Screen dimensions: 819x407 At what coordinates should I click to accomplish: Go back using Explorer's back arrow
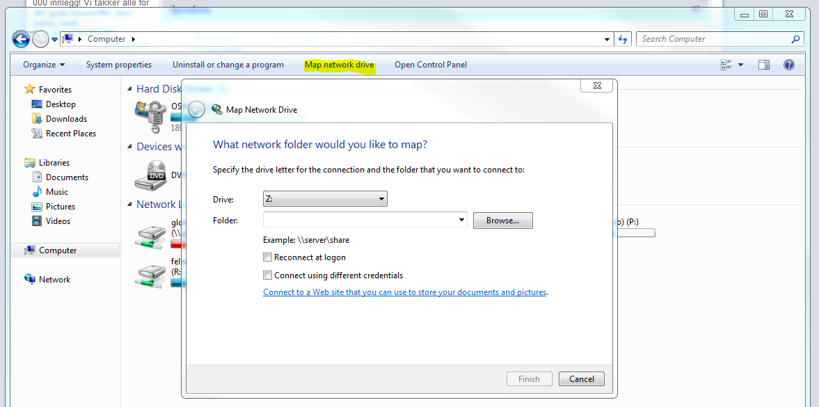(21, 39)
